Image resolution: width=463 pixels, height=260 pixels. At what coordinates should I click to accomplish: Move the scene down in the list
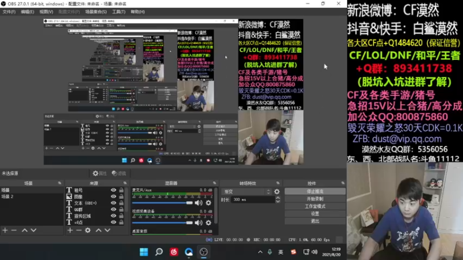(34, 230)
